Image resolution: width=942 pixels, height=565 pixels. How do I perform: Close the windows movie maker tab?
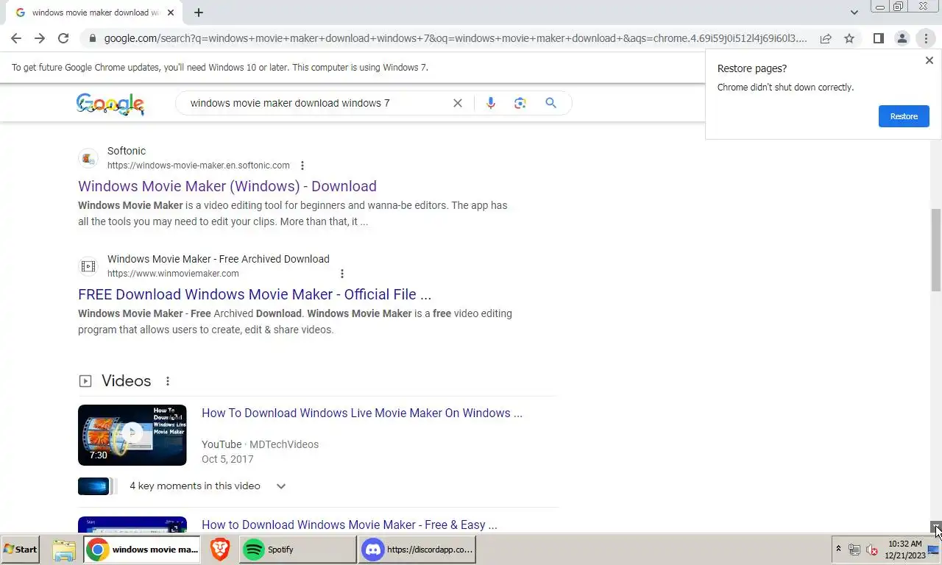171,13
